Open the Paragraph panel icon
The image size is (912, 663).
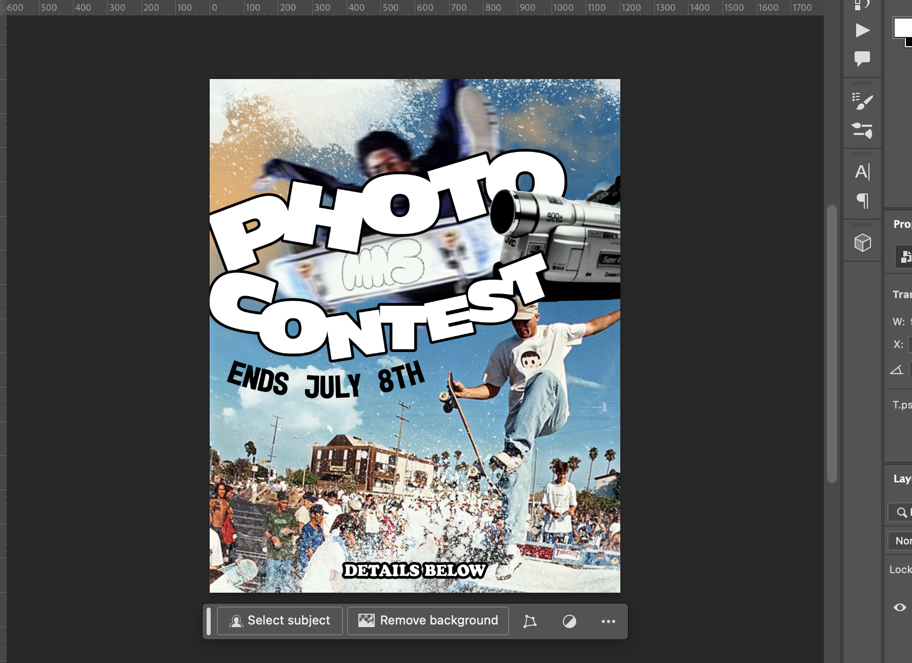click(862, 201)
